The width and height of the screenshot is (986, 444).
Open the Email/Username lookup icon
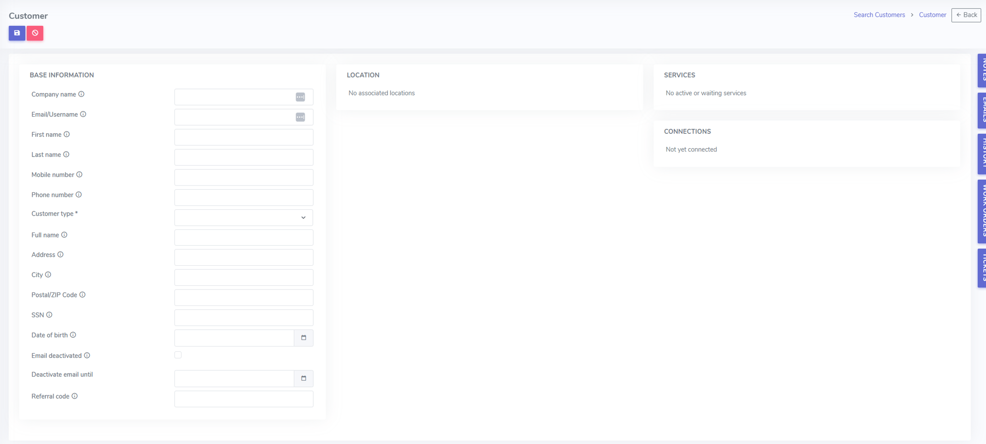click(300, 117)
